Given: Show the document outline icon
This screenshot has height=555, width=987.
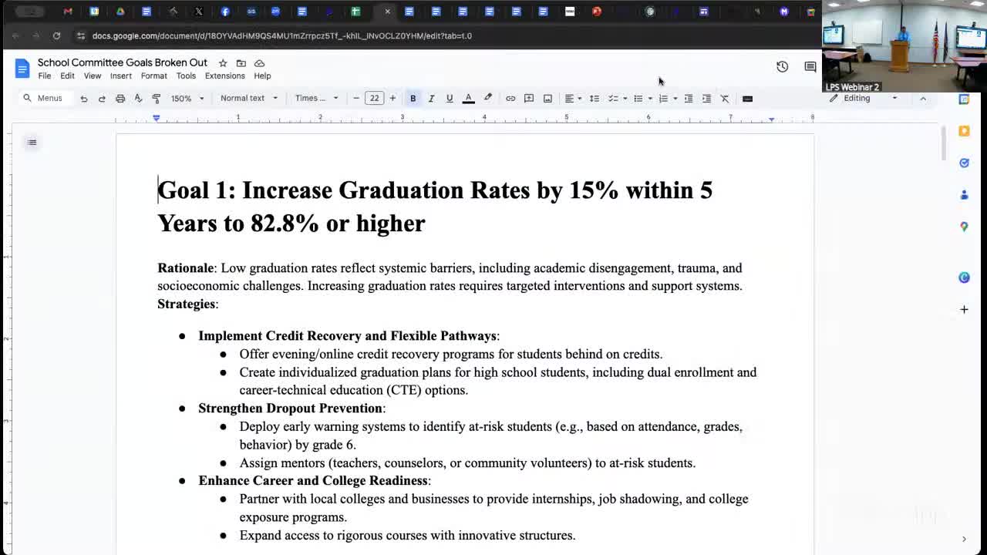Looking at the screenshot, I should [x=32, y=143].
